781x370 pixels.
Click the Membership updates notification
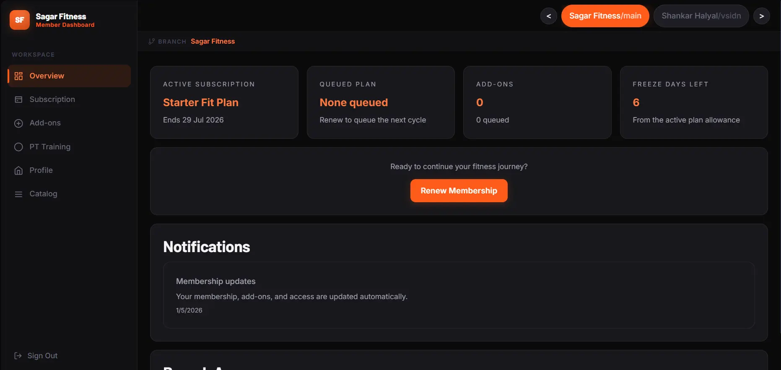459,295
